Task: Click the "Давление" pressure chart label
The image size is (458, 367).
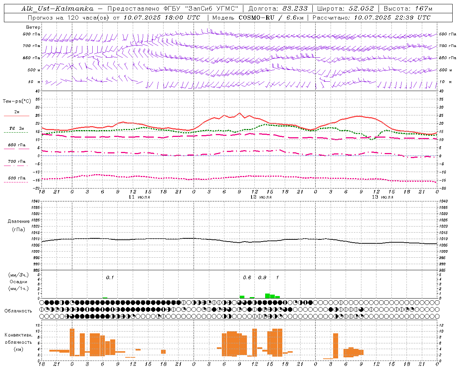Action: [x=19, y=221]
